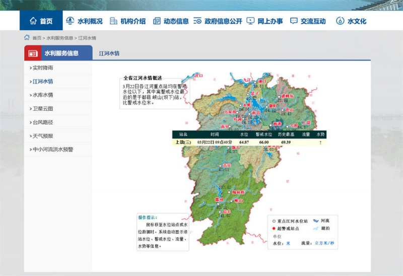
Task: Click 水利服务信息 in the breadcrumb
Action: (59, 38)
